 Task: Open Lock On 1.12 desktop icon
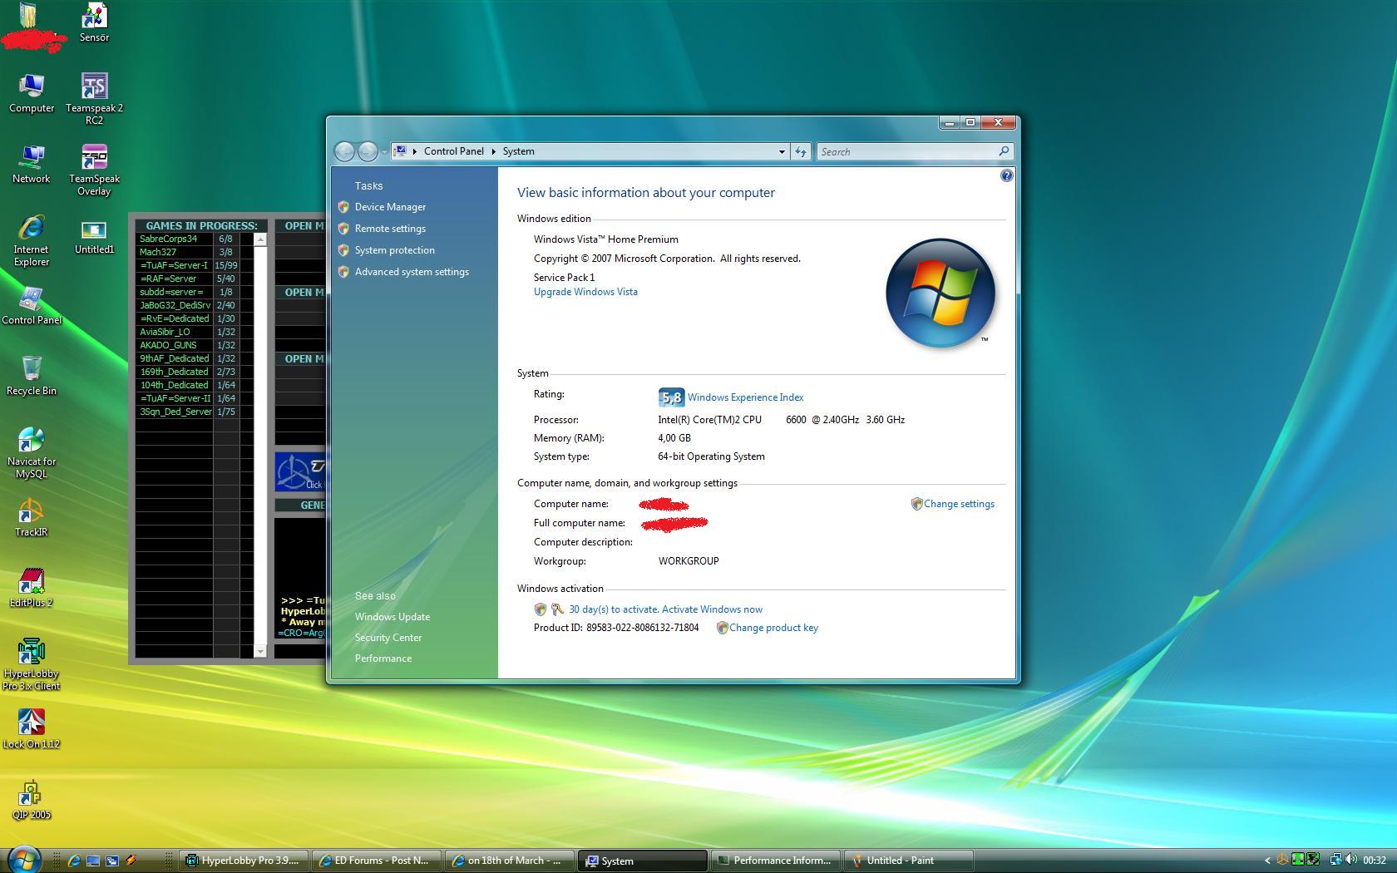32,729
